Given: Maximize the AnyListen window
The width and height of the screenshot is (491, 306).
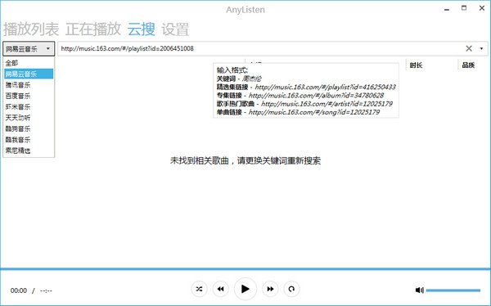Looking at the screenshot, I should point(464,8).
